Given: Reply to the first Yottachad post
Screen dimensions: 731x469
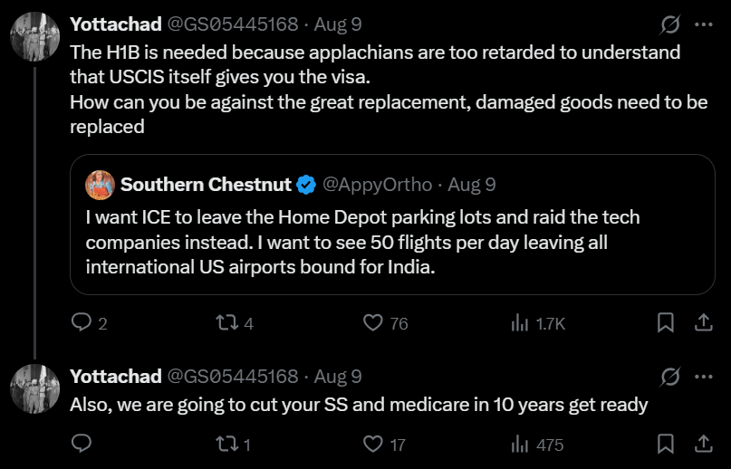Looking at the screenshot, I should (82, 322).
